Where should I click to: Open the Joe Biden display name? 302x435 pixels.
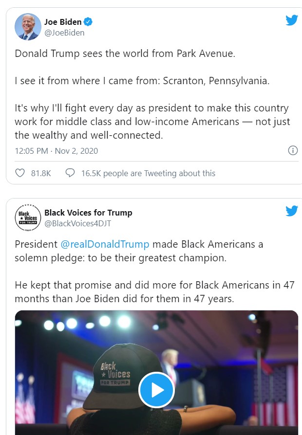pos(63,22)
